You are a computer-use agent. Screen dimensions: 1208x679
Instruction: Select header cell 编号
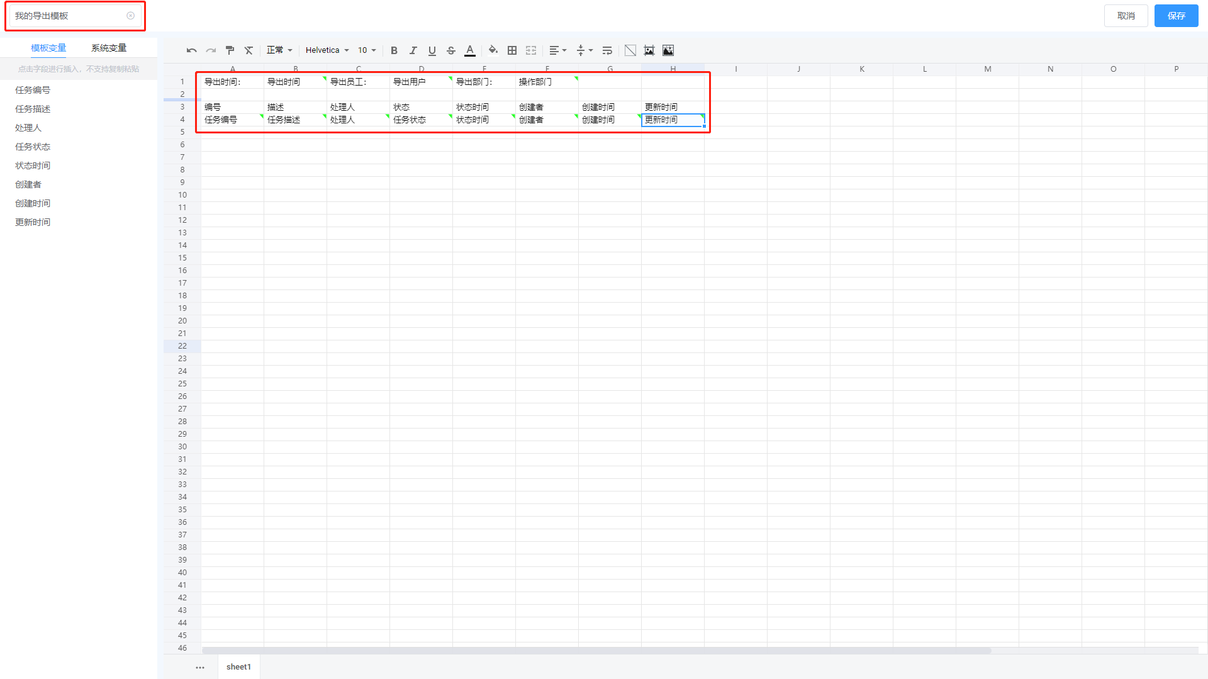pos(233,107)
